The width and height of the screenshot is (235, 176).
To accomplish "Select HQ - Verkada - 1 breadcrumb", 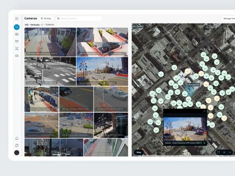I will pyautogui.click(x=34, y=25).
